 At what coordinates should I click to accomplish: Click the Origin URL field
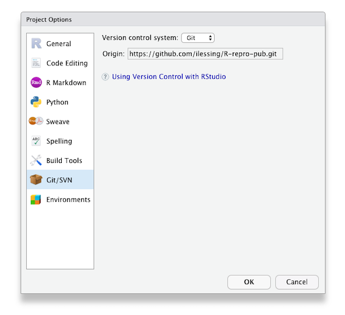click(x=205, y=54)
